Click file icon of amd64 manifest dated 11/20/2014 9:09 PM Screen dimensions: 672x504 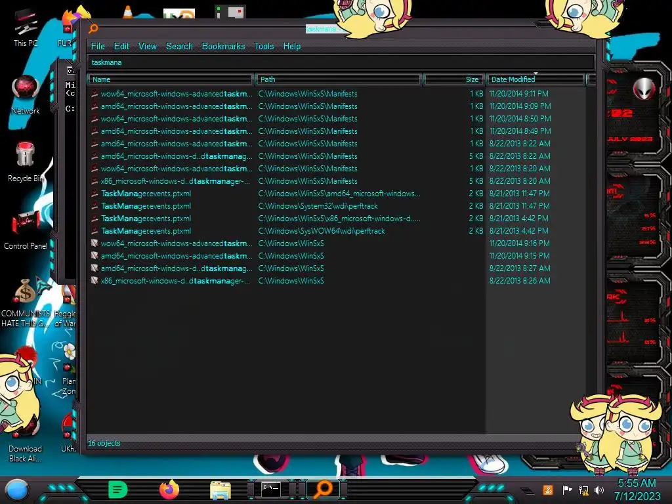[x=94, y=106]
